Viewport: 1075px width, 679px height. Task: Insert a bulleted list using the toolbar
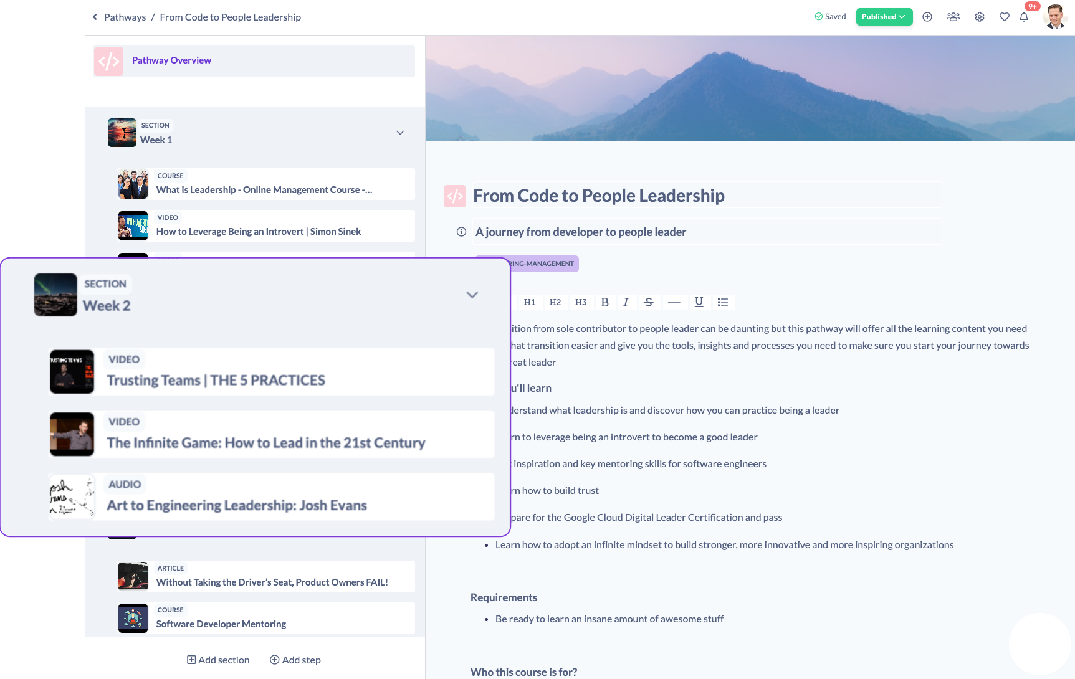(723, 302)
